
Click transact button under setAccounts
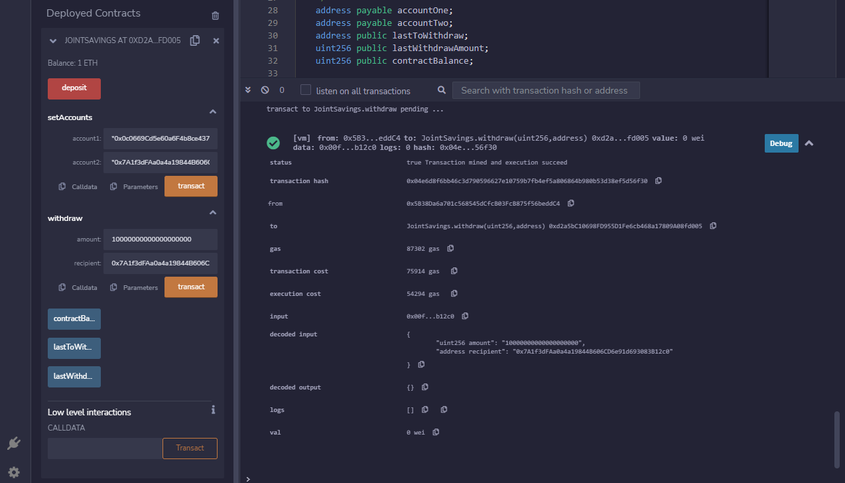(191, 186)
